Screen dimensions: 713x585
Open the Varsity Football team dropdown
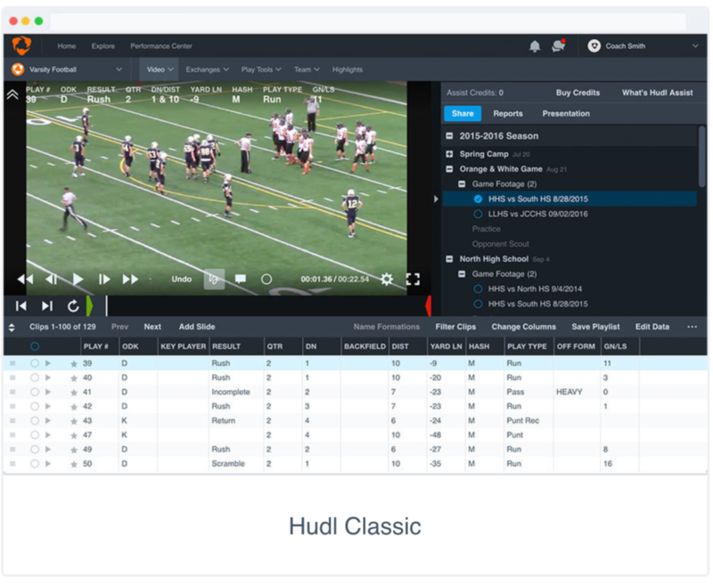pos(68,69)
